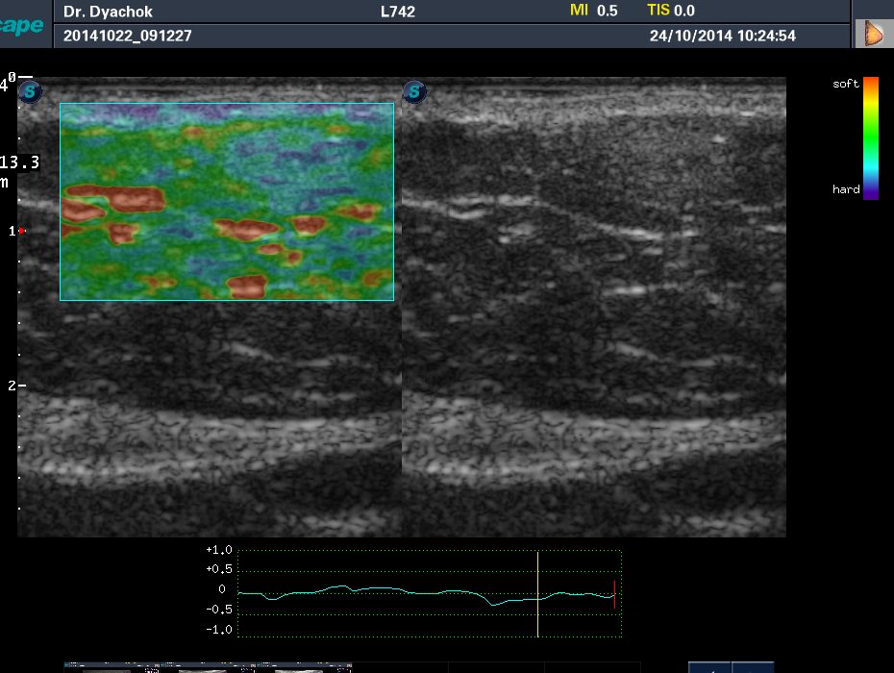The width and height of the screenshot is (894, 673).
Task: Click the strain quality graph curve
Action: 427,594
